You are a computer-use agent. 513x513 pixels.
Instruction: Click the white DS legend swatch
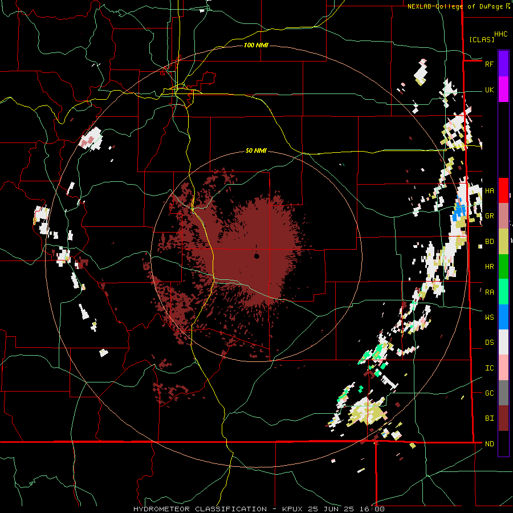pyautogui.click(x=503, y=342)
